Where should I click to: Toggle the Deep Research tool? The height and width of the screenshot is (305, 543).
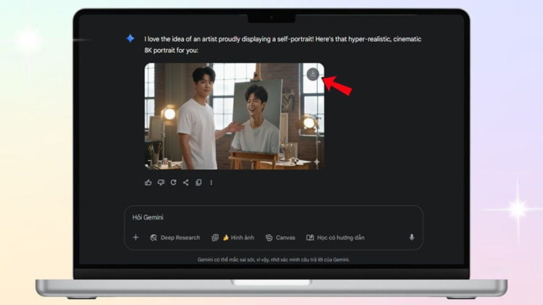click(176, 237)
